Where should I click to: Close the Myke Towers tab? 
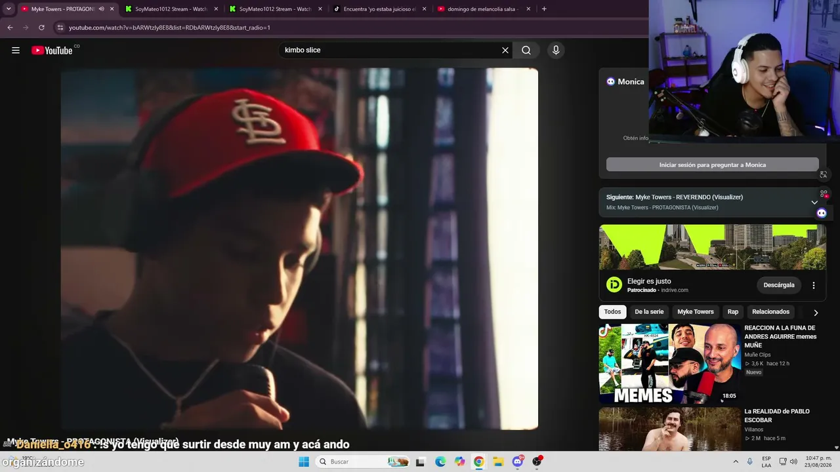[x=112, y=9]
